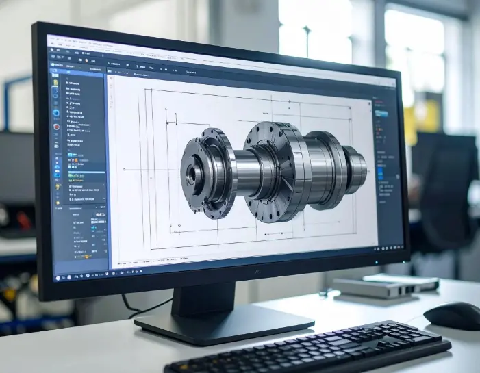Image resolution: width=480 pixels, height=373 pixels.
Task: Click the white round start icon on taskbar
Action: [x=58, y=278]
